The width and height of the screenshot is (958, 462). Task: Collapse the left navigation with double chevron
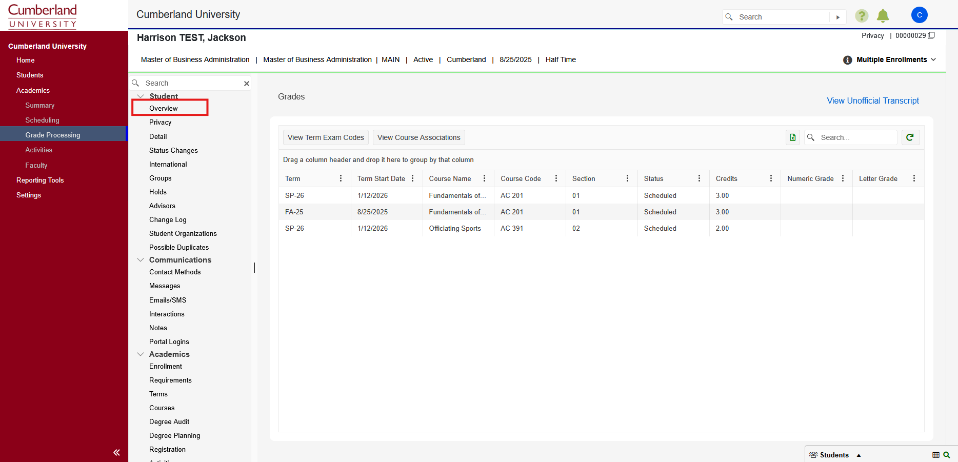(116, 452)
